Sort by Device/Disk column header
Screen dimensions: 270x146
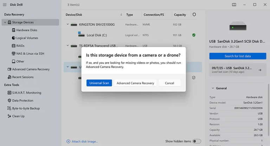[x=74, y=15]
